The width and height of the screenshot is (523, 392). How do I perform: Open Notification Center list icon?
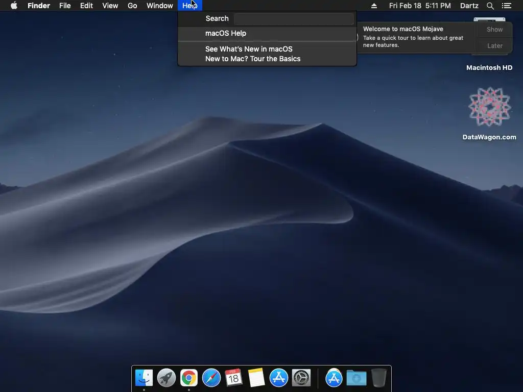pyautogui.click(x=507, y=6)
